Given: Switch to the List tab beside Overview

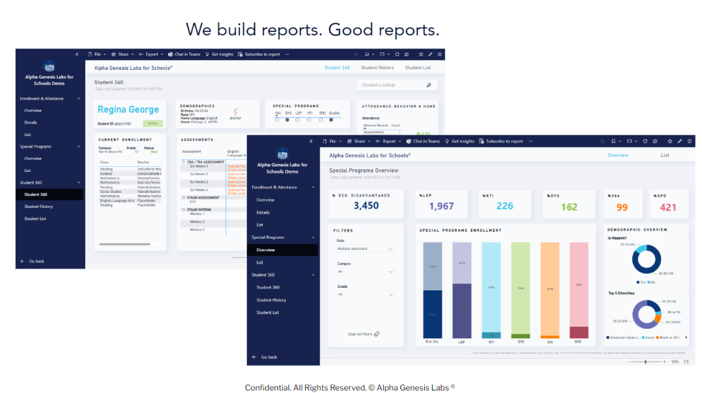Looking at the screenshot, I should pos(665,156).
